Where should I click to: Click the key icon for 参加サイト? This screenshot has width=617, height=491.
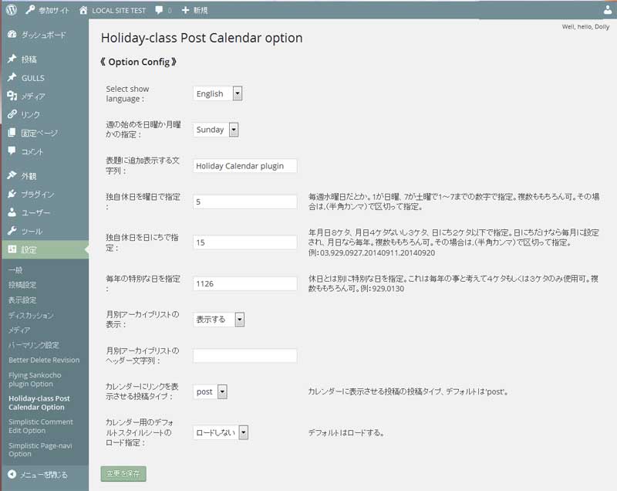tap(30, 10)
